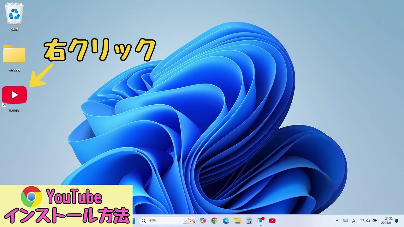This screenshot has height=227, width=404.
Task: Show hidden system tray icons
Action: click(x=337, y=221)
